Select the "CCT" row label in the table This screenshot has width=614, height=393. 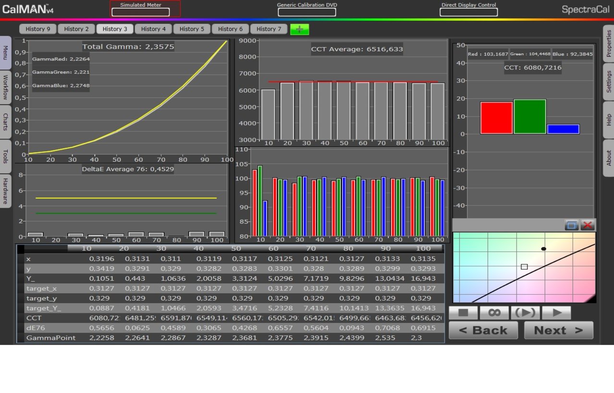pos(33,318)
